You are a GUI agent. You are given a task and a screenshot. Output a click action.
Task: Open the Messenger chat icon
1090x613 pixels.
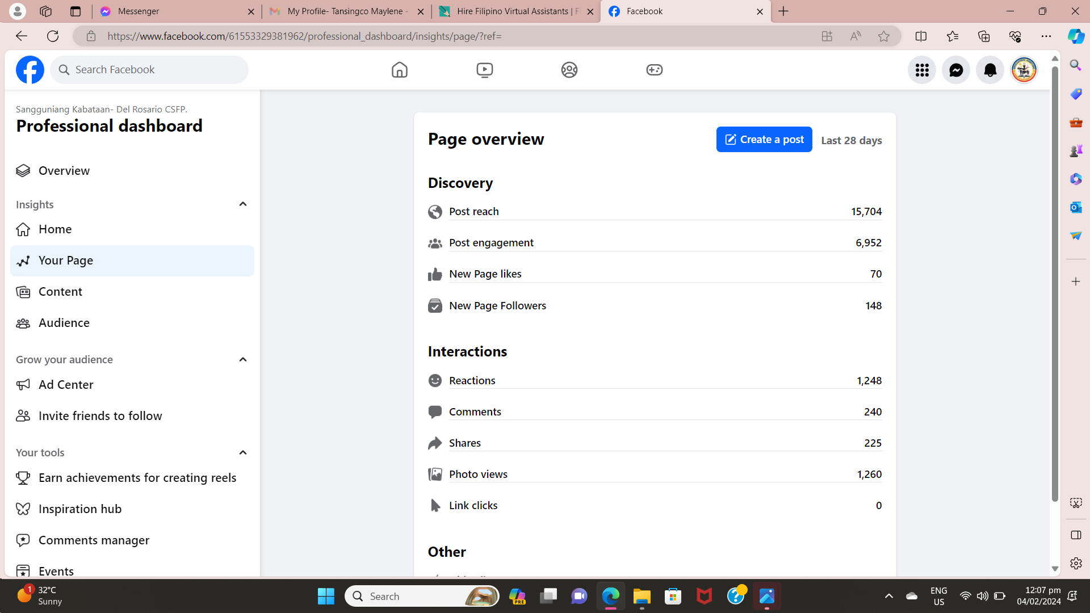(x=955, y=70)
